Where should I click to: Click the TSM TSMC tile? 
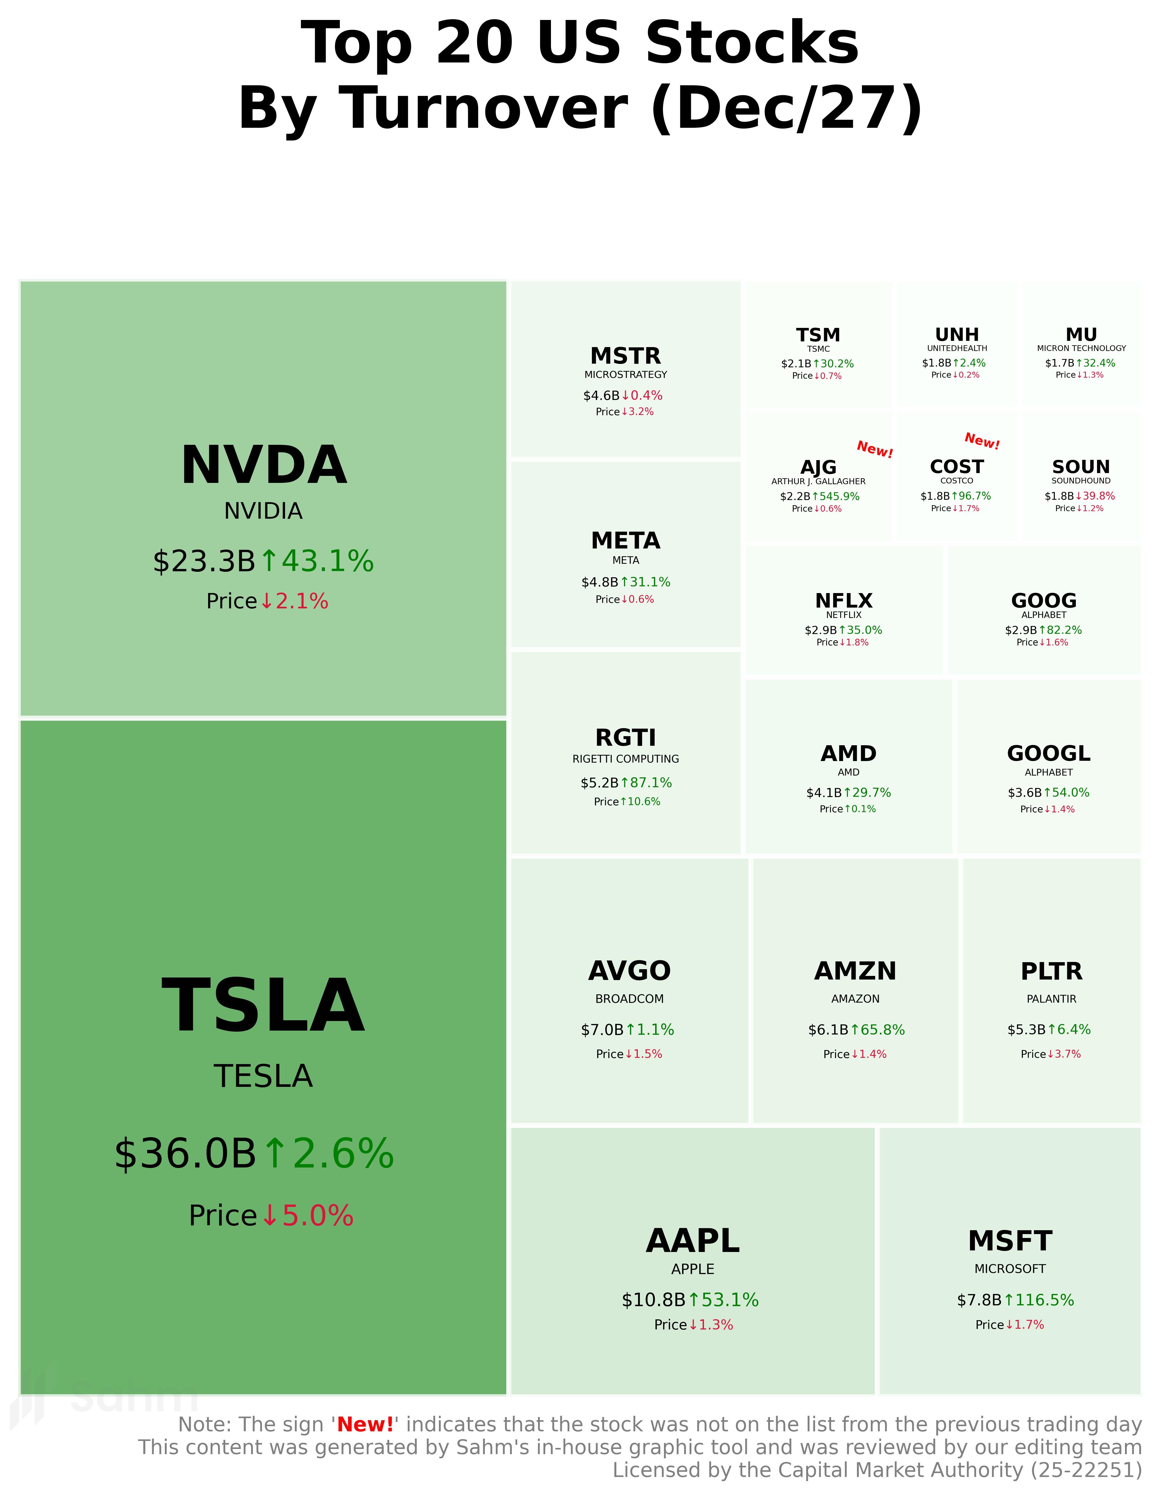click(x=818, y=343)
